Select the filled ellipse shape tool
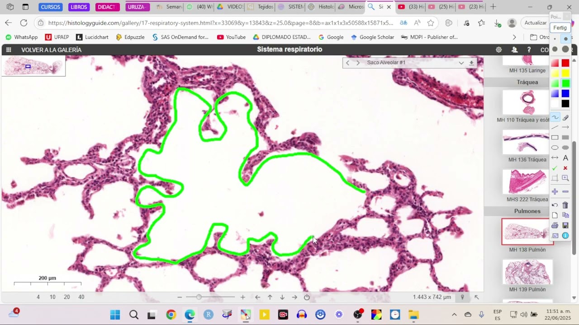The height and width of the screenshot is (325, 579). click(x=565, y=148)
